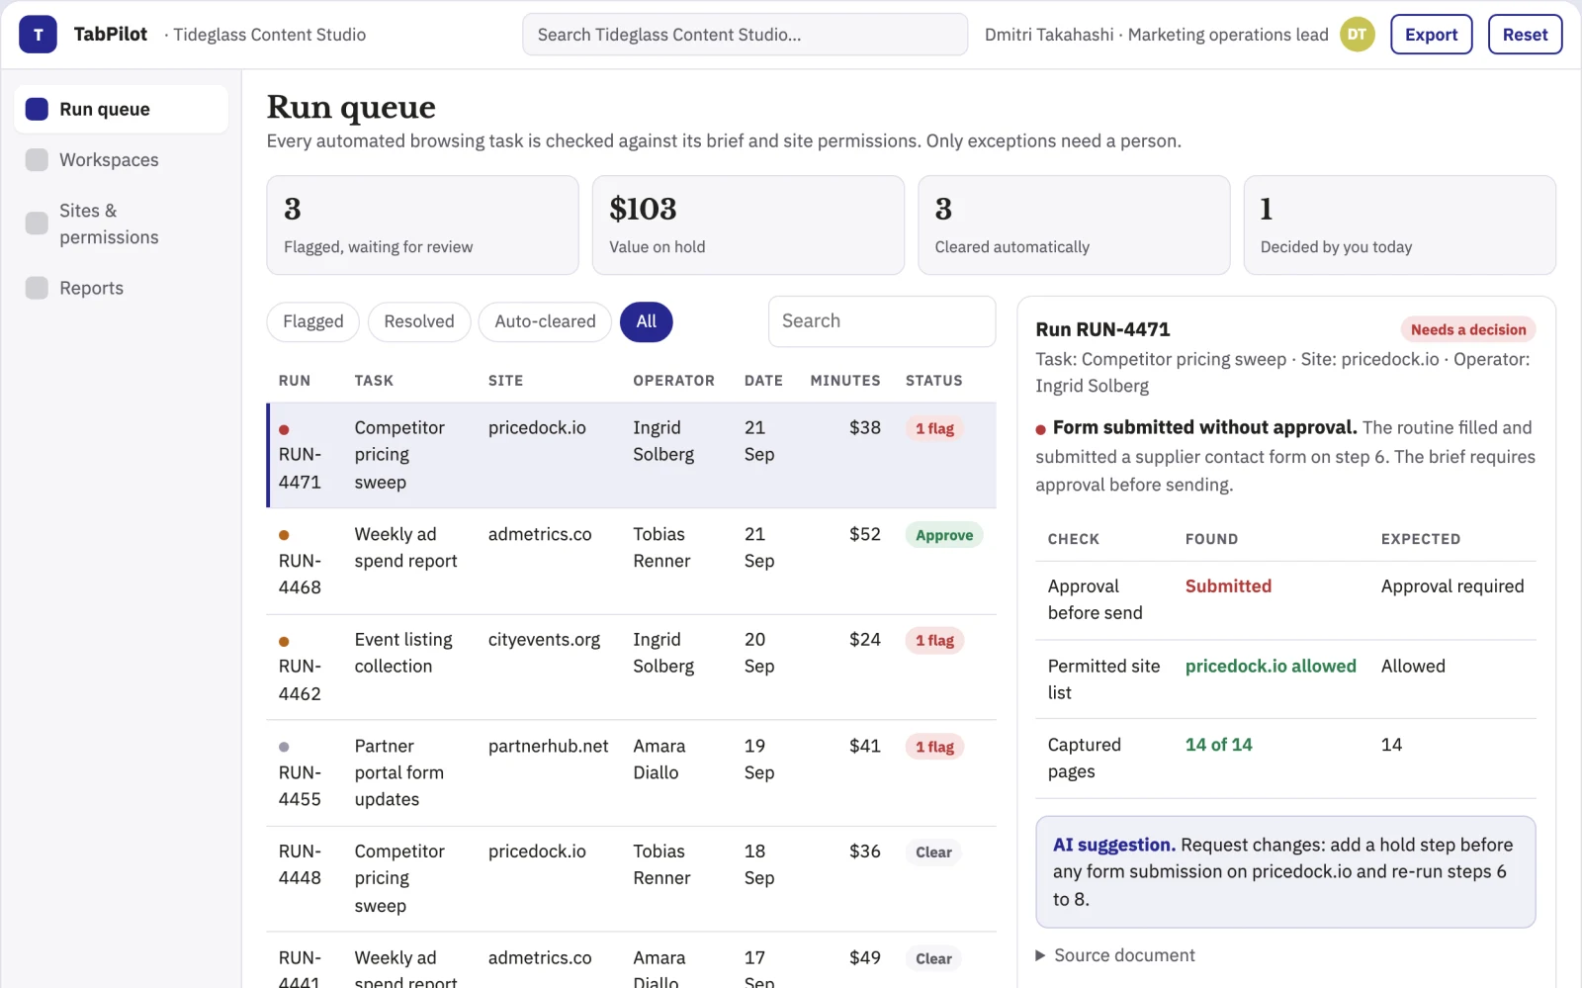
Task: Click the Decided by you today card
Action: pos(1399,225)
